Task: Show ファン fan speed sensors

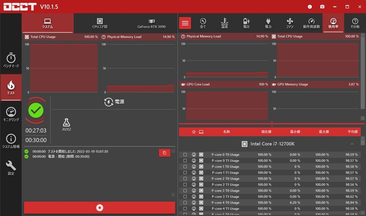Action: [290, 23]
